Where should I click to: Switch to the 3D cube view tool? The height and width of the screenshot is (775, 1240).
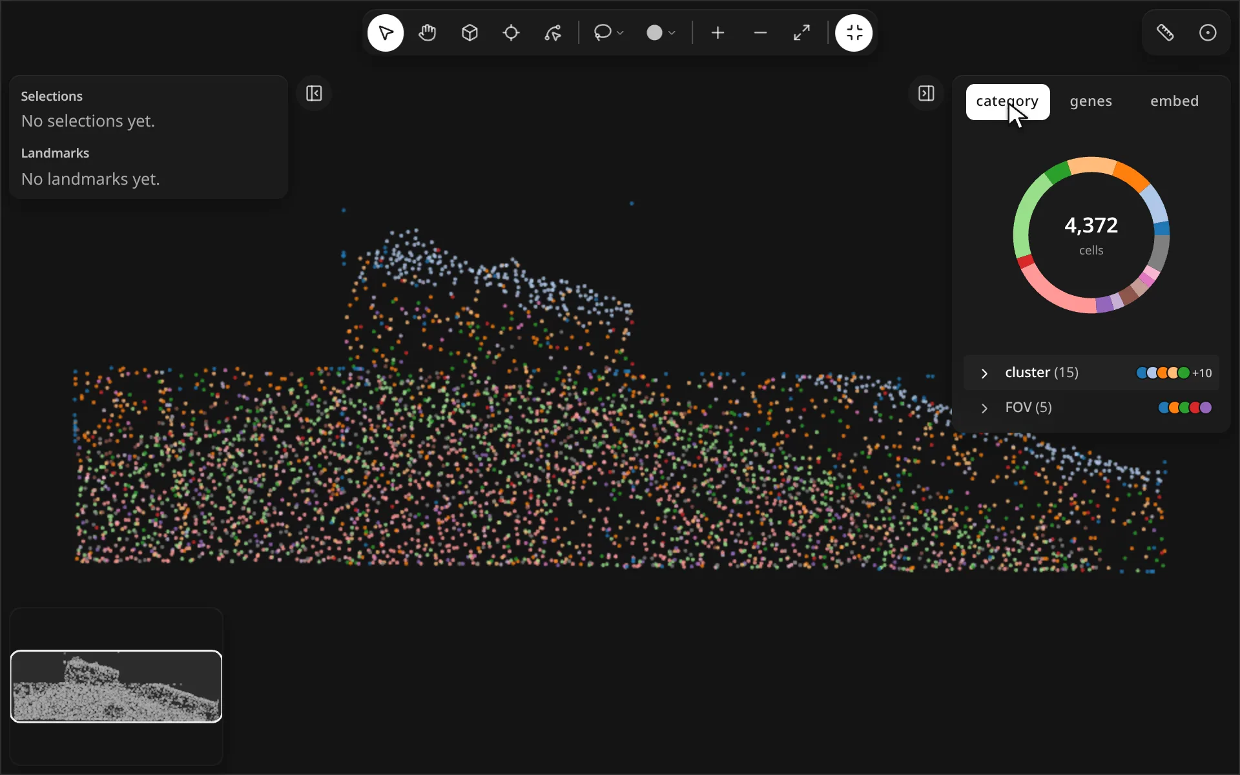coord(470,33)
